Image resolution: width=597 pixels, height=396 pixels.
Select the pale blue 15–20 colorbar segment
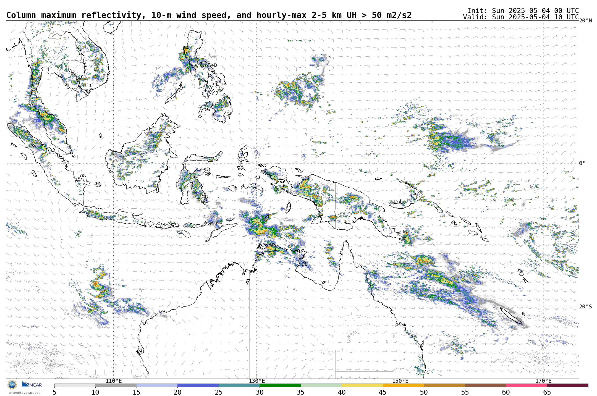pos(157,385)
